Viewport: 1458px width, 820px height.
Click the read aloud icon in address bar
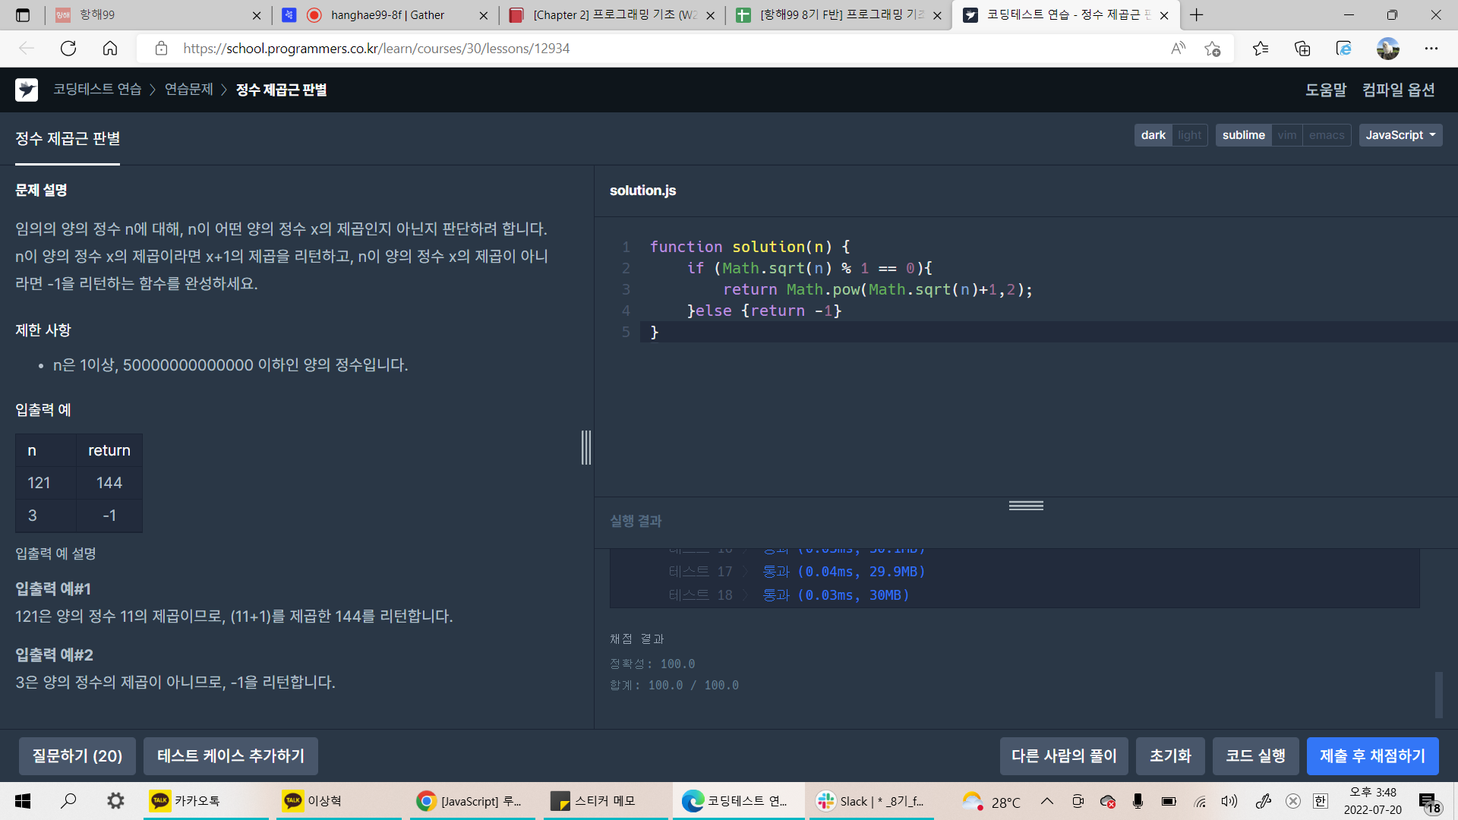coord(1178,49)
